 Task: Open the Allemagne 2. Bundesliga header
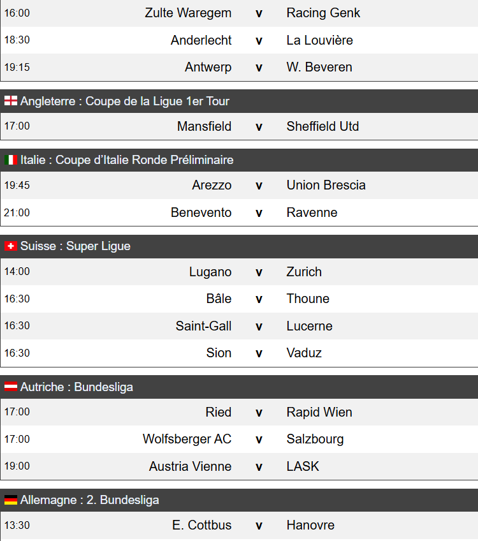point(239,500)
